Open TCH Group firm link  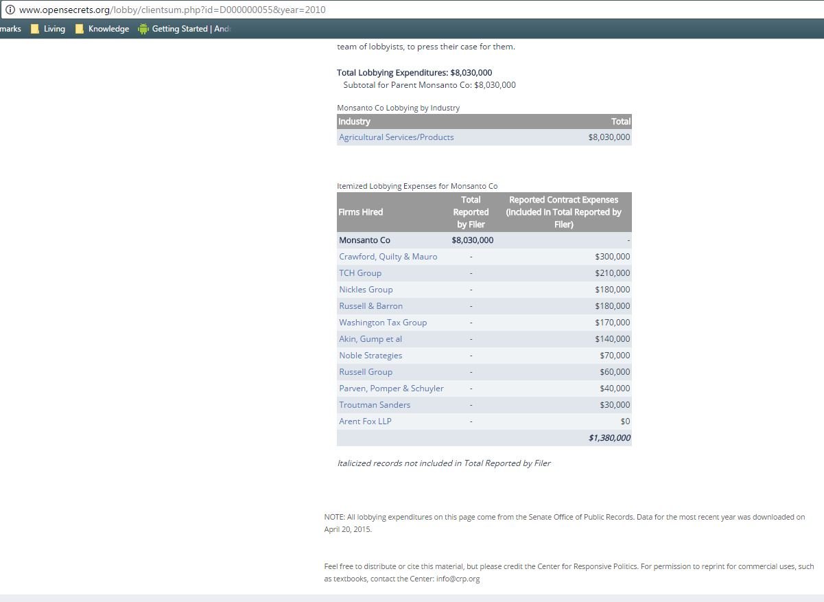(x=360, y=273)
